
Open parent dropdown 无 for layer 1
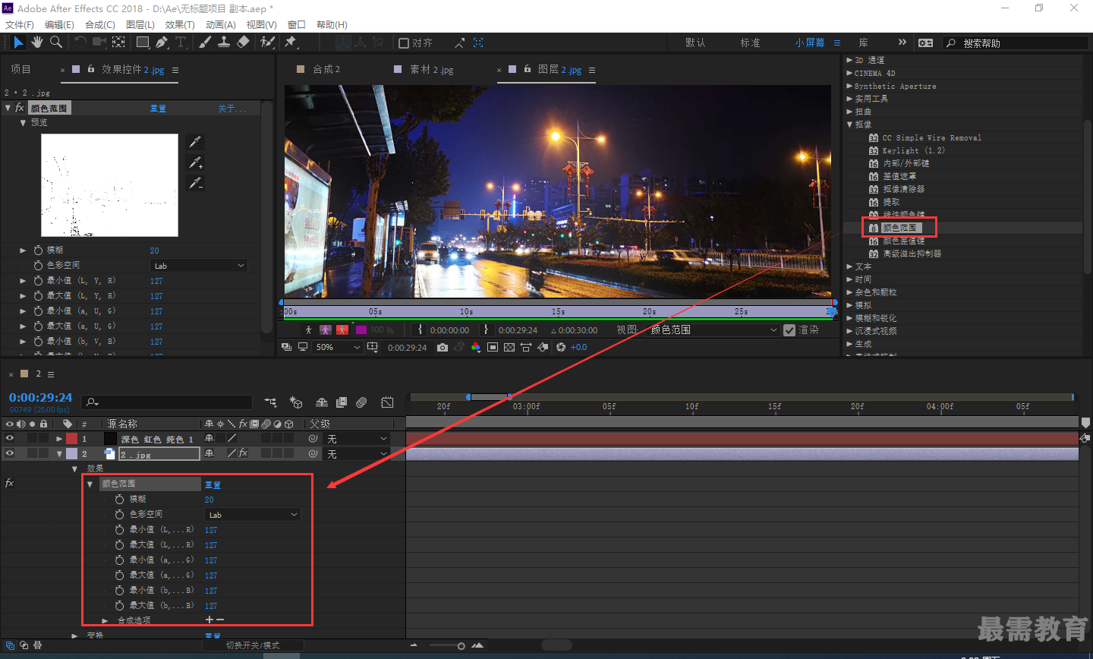point(357,439)
